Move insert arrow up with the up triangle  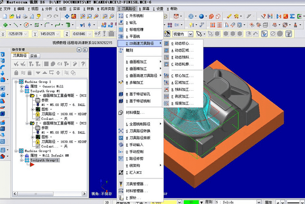[x=45, y=73]
